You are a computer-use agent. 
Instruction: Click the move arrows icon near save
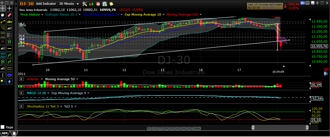(317, 3)
